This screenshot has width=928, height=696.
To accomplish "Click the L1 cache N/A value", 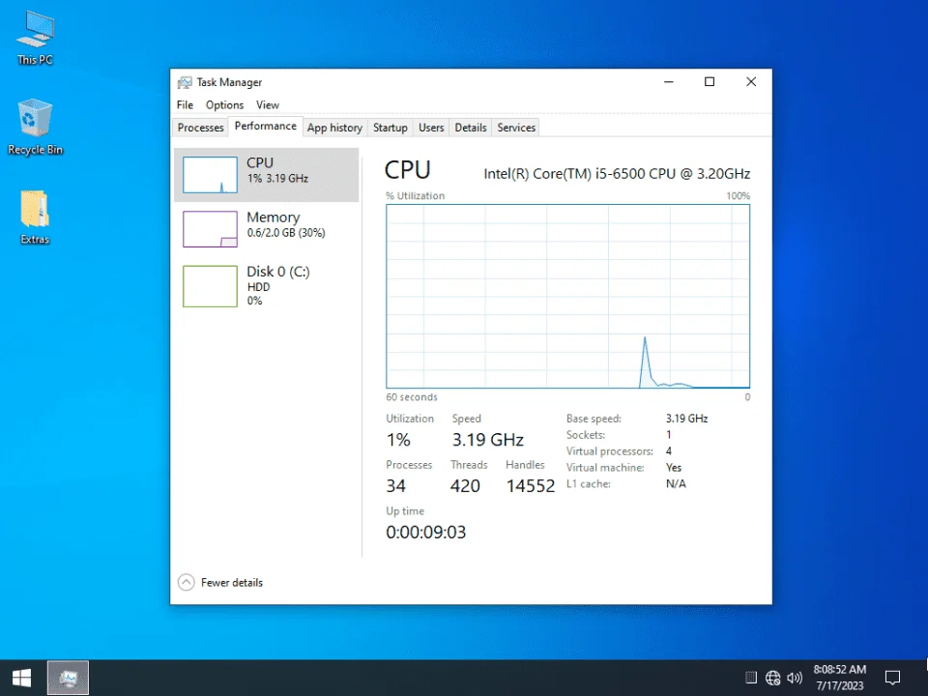I will click(676, 483).
